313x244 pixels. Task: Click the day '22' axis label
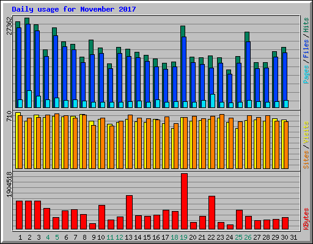(211, 237)
